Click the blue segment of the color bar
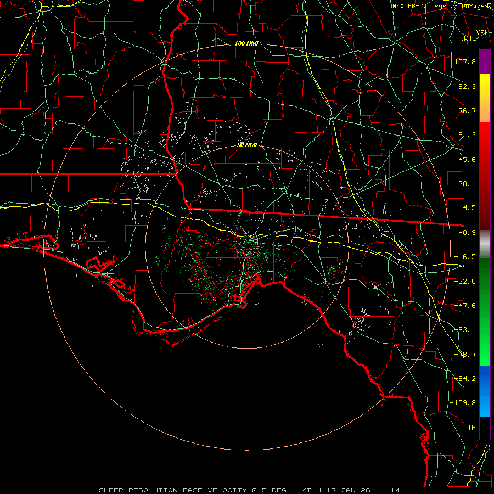494x494 pixels. 485,391
